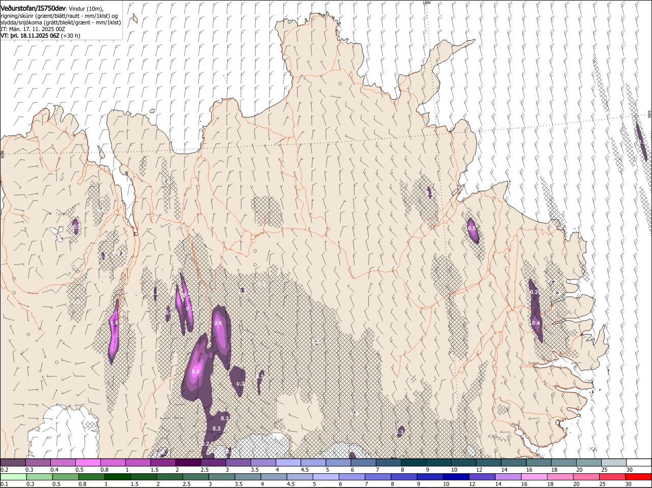Click the pink 0.5 swatch in upper legend
Viewport: 652px width, 488px height.
(x=88, y=463)
